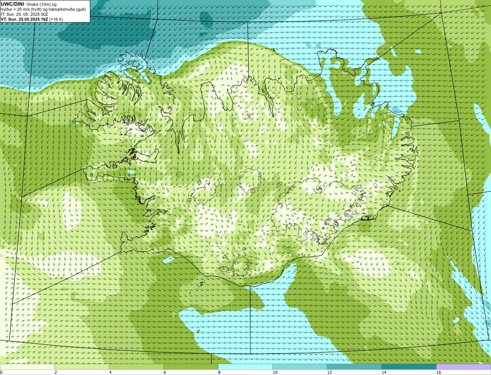Viewport: 491px width, 375px height.
Task: Click the 14–16 m/s dark teal legend swatch
Action: click(409, 367)
